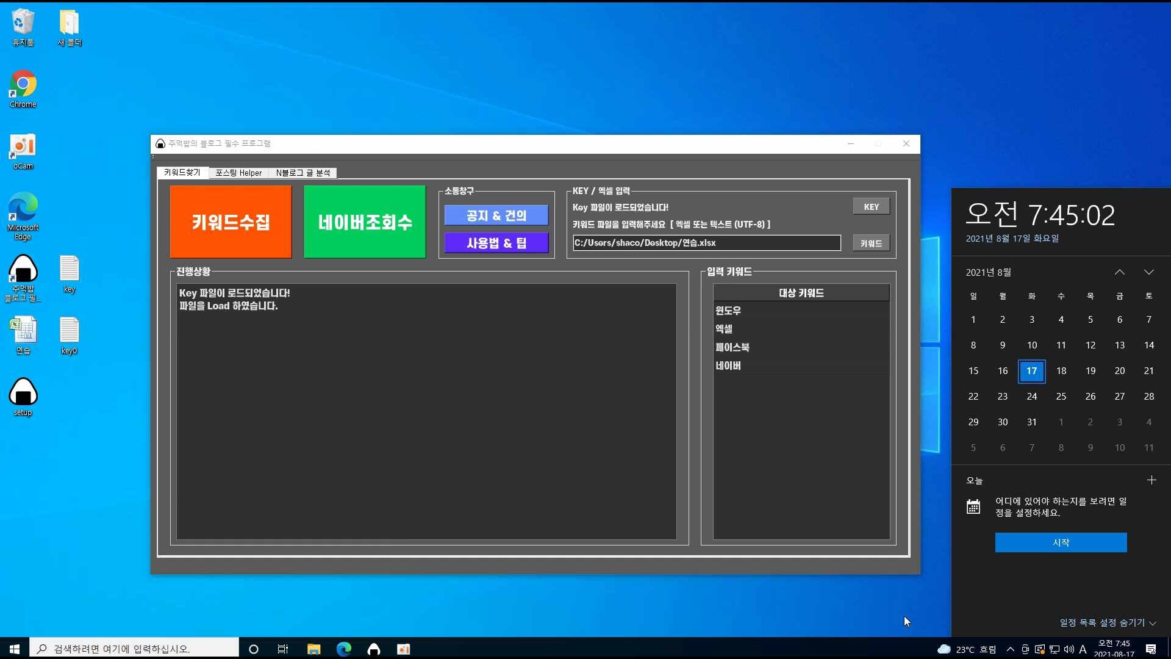
Task: Add a new event with plus icon
Action: (1151, 480)
